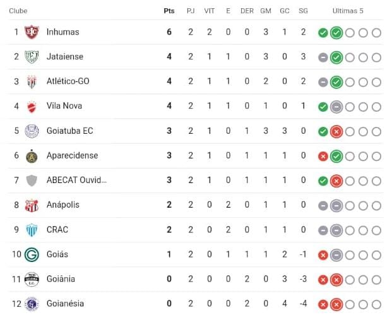Open the ABECAT Ouvid... team row

(196, 181)
